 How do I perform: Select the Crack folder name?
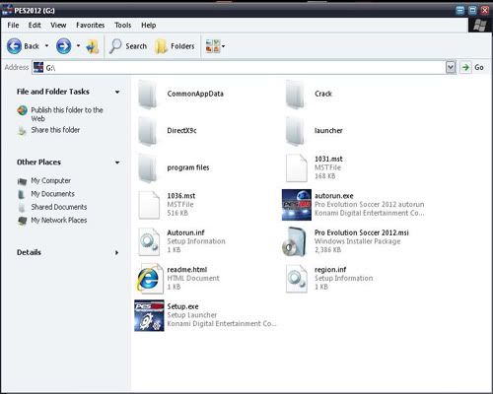pos(323,94)
